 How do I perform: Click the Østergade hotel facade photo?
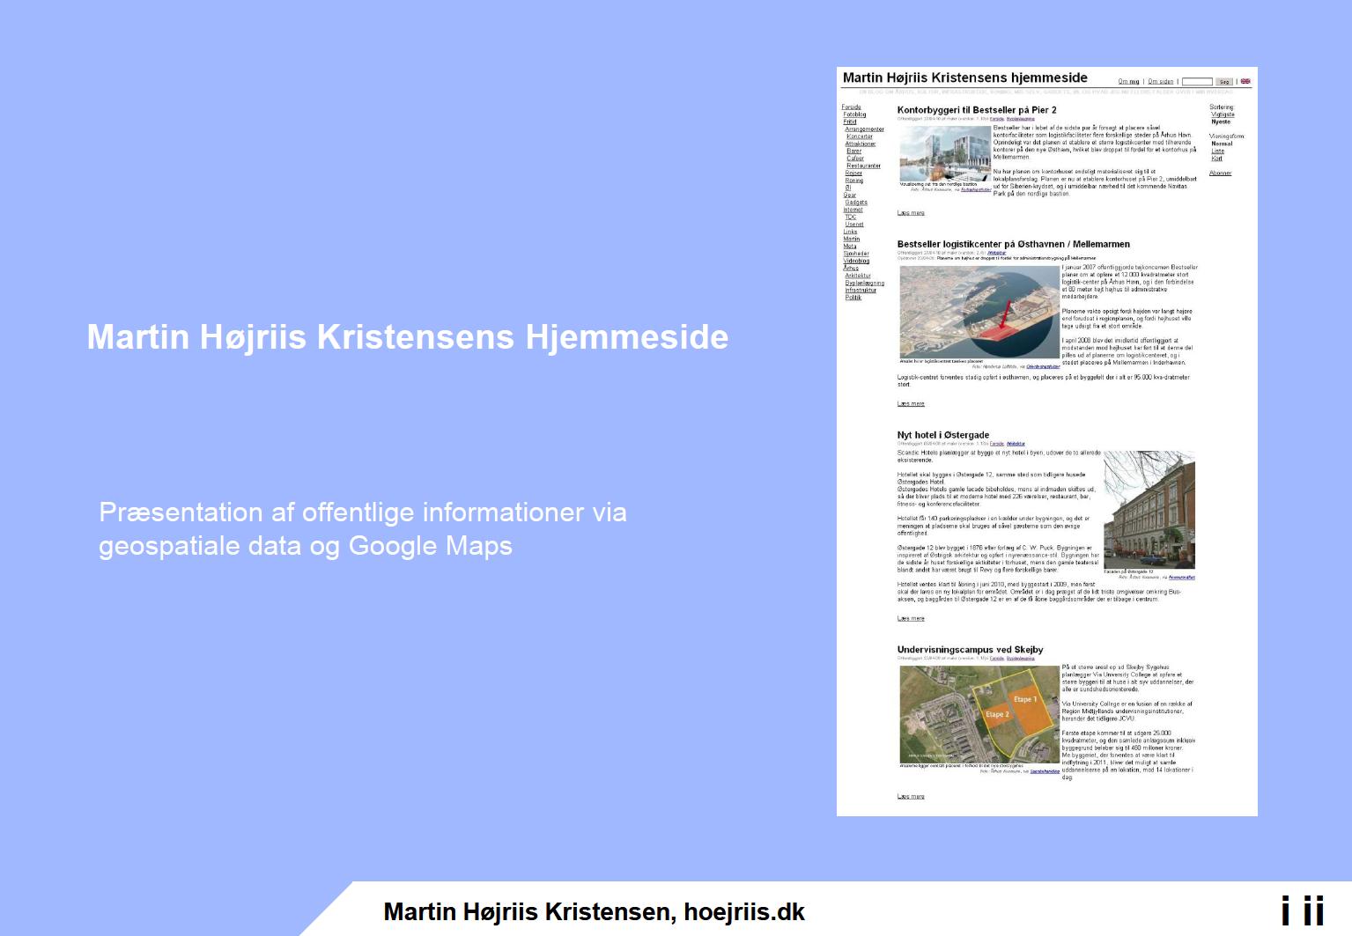(1149, 510)
